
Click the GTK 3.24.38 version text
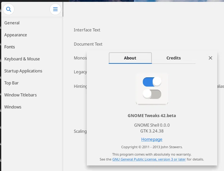[x=152, y=131]
